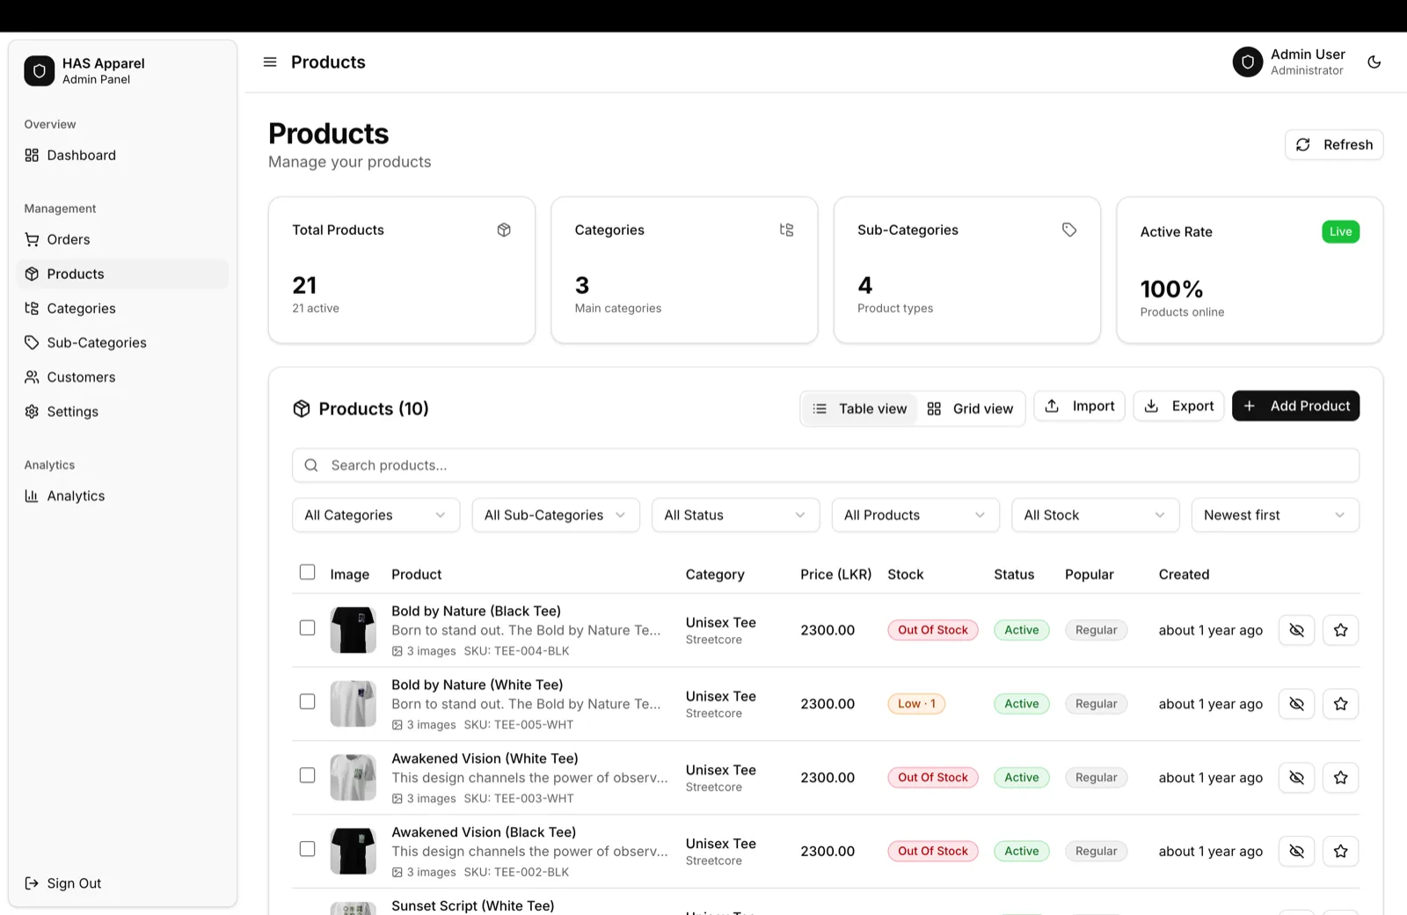
Task: Hide the Awakened Vision (Black Tee) product
Action: point(1297,852)
